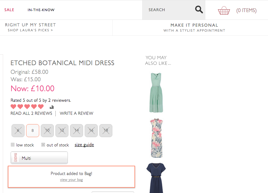Viewport: 268px width, 193px height.
Task: Open the green sleeveless dress thumbnail
Action: (156, 92)
